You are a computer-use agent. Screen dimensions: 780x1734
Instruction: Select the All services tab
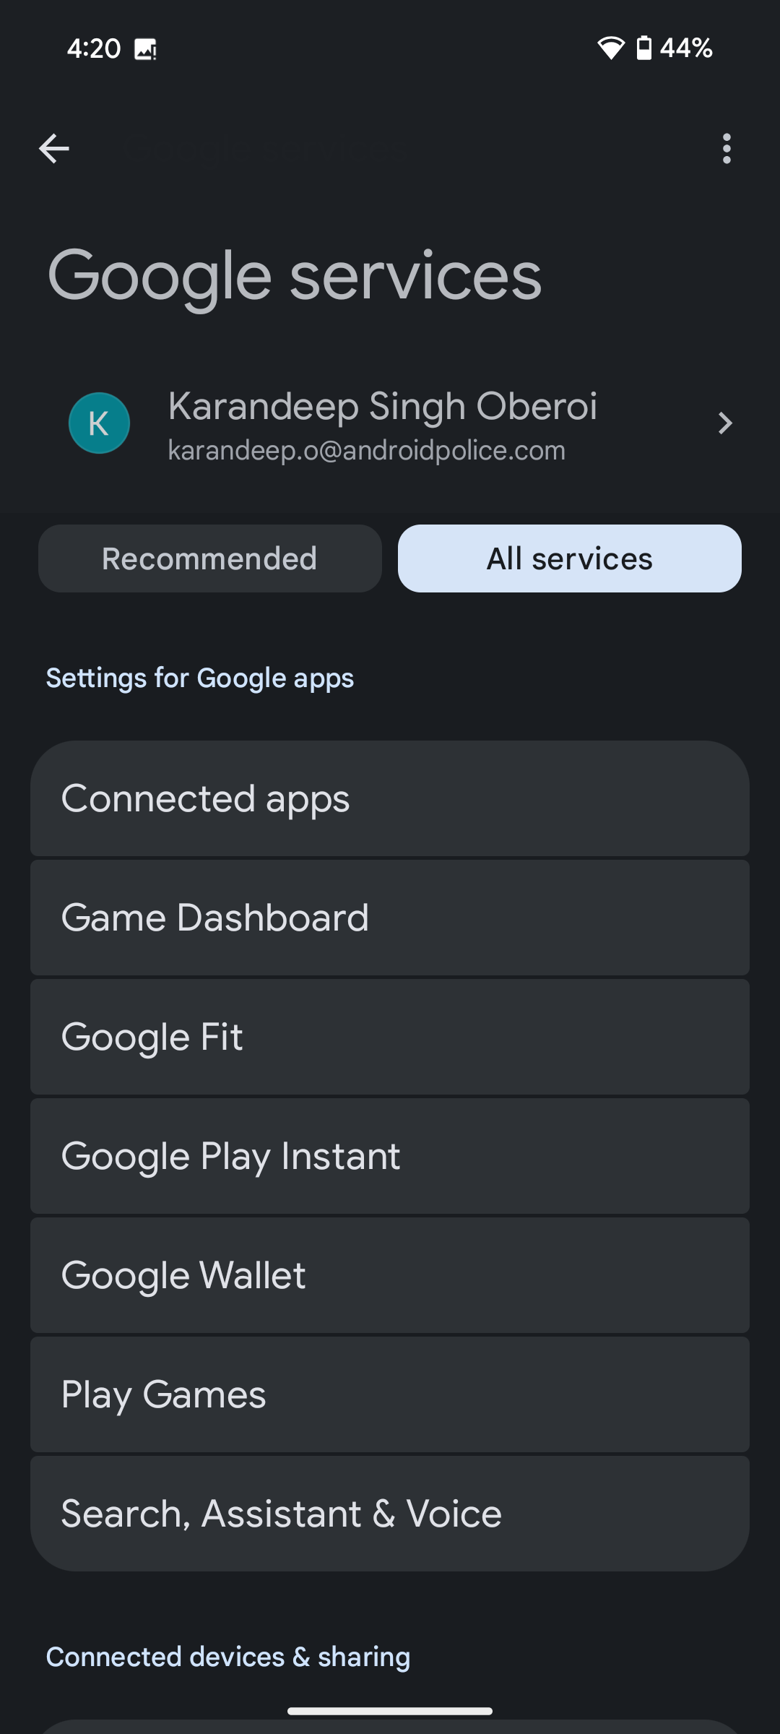tap(569, 558)
